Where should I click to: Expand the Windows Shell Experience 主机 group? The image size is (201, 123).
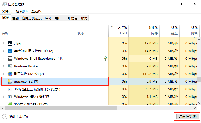(3, 58)
